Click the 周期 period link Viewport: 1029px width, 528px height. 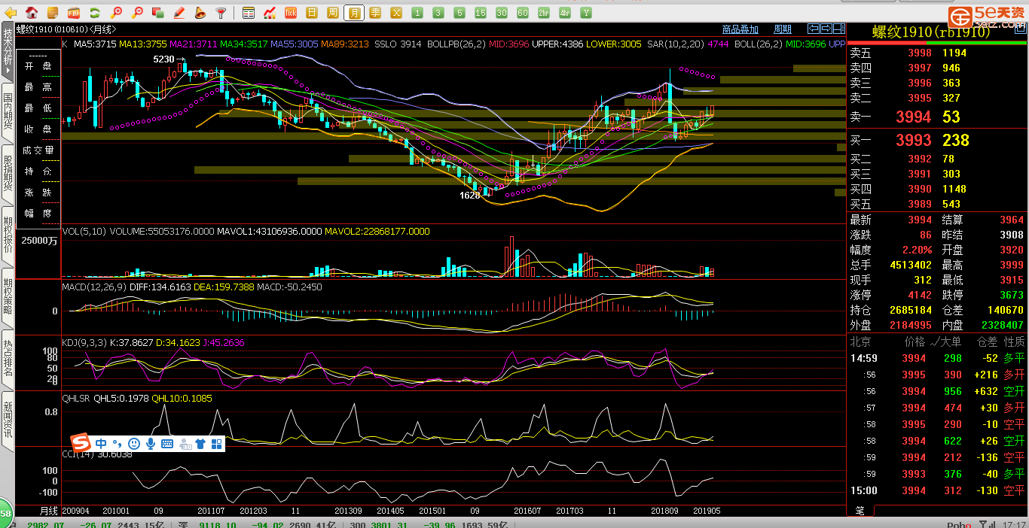pos(783,29)
